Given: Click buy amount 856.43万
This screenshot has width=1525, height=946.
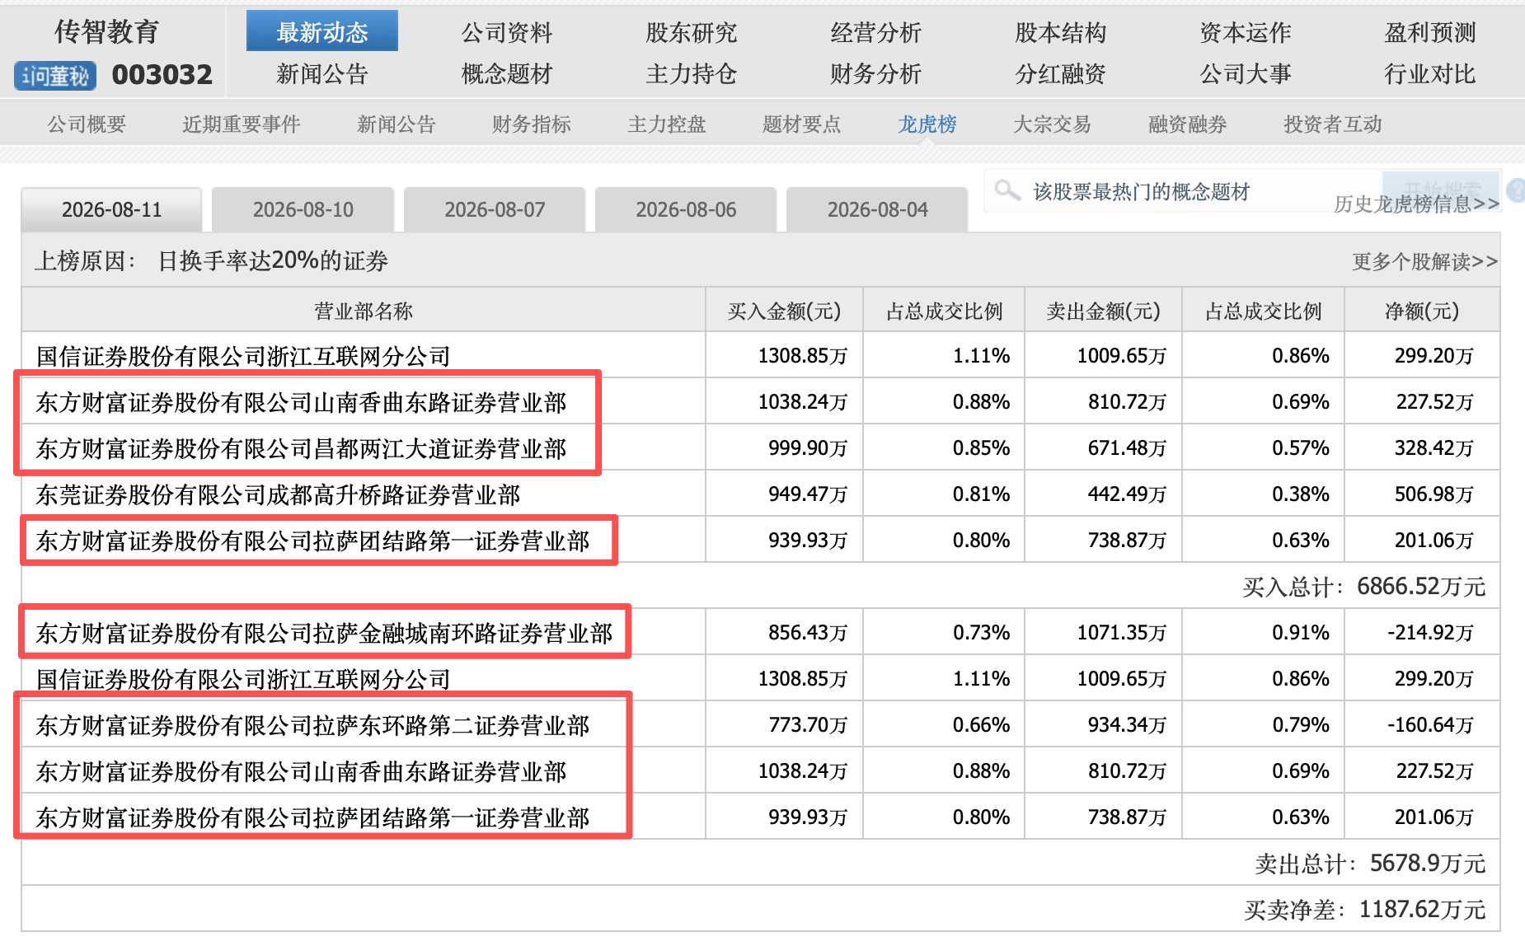Looking at the screenshot, I should pos(808,633).
